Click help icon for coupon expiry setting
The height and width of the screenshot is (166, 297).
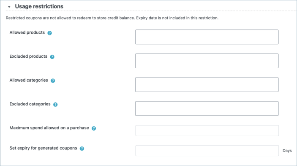[82, 148]
